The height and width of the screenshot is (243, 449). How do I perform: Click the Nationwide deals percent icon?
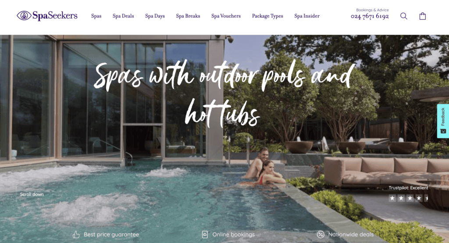point(321,234)
